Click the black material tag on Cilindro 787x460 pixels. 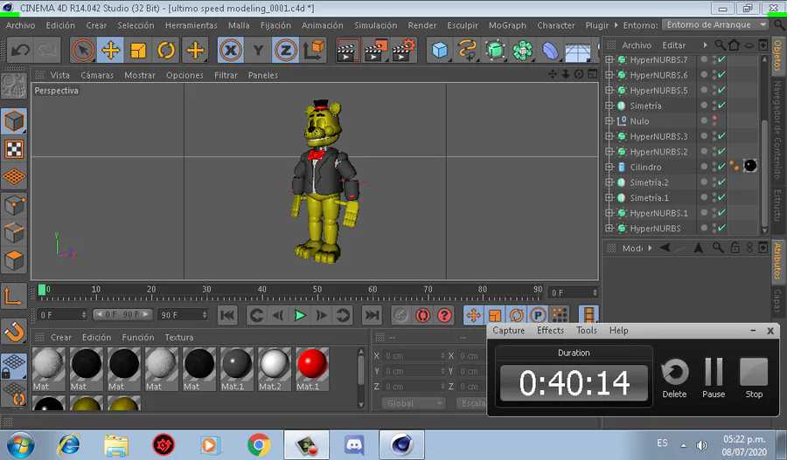[x=750, y=166]
